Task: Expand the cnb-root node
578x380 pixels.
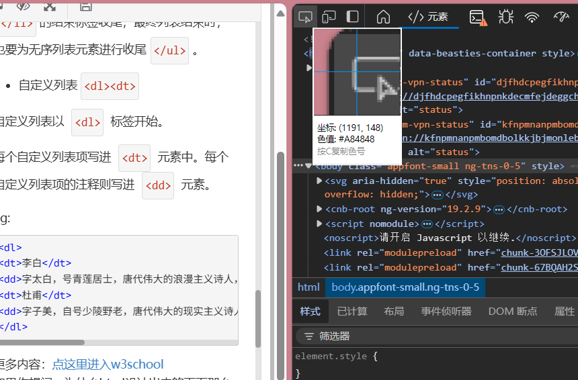Action: pos(319,209)
